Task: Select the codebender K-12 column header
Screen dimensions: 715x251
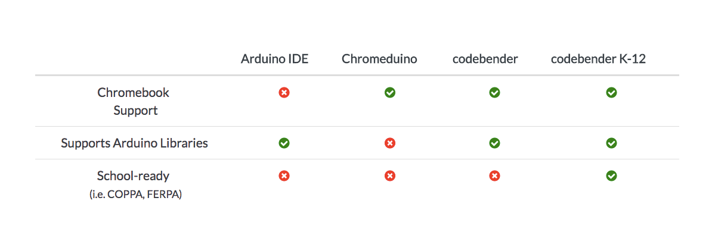Action: coord(598,59)
